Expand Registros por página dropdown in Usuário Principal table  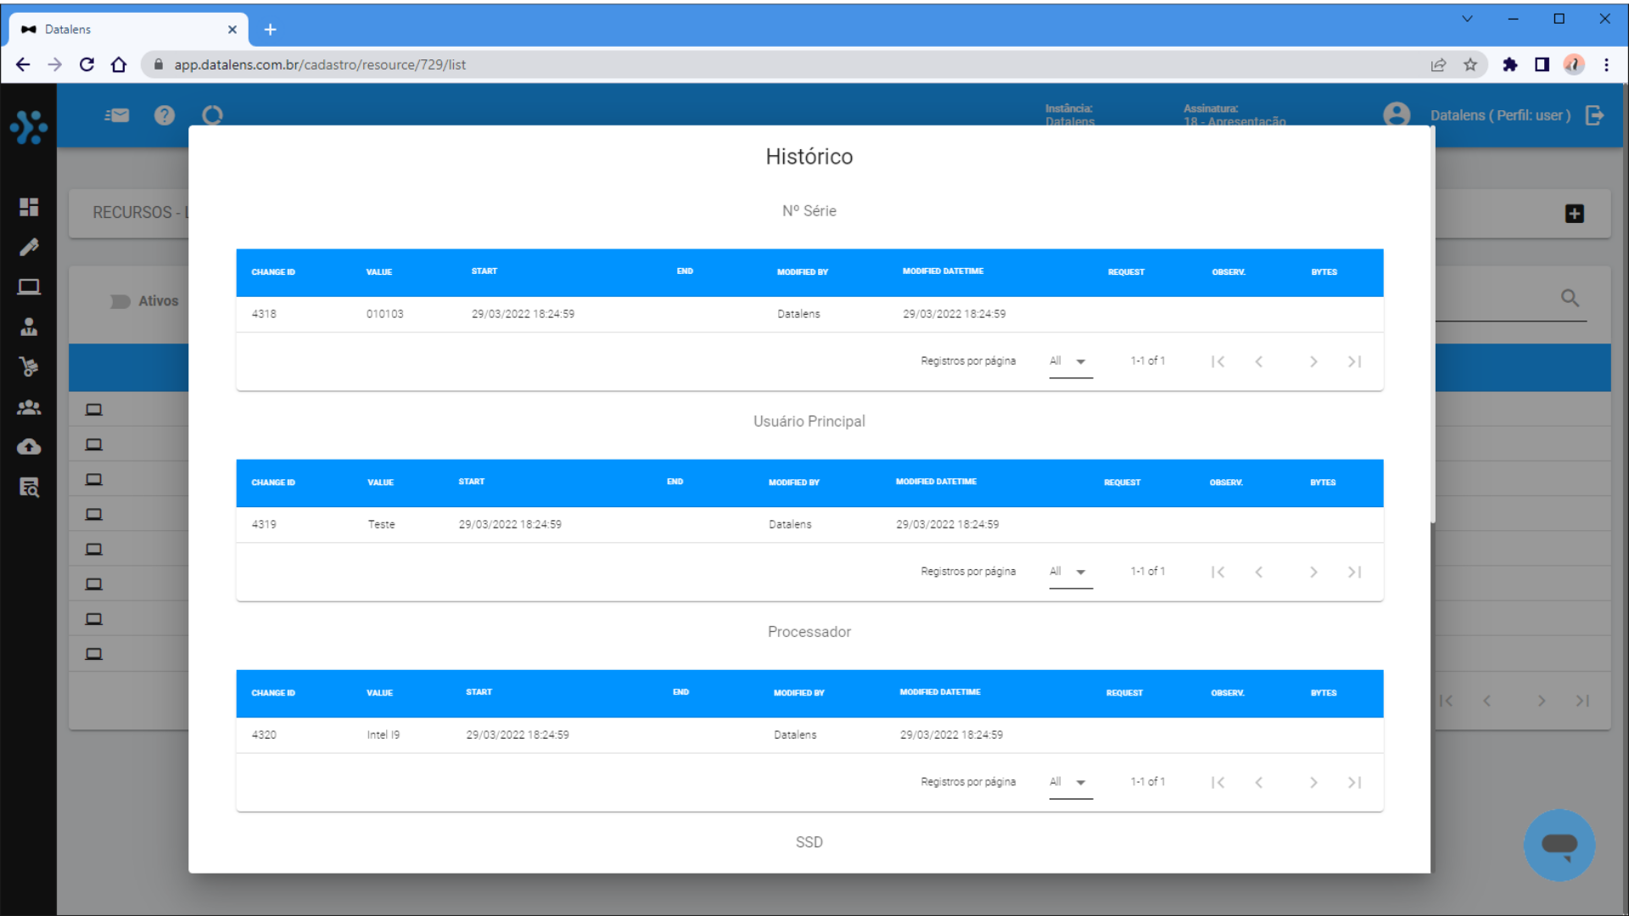click(x=1070, y=572)
